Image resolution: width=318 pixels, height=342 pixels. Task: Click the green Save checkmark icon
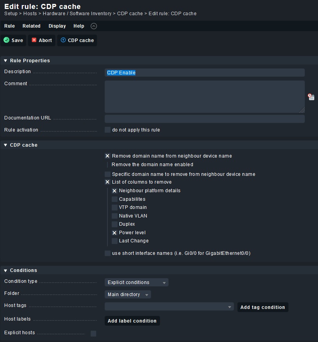pyautogui.click(x=7, y=40)
